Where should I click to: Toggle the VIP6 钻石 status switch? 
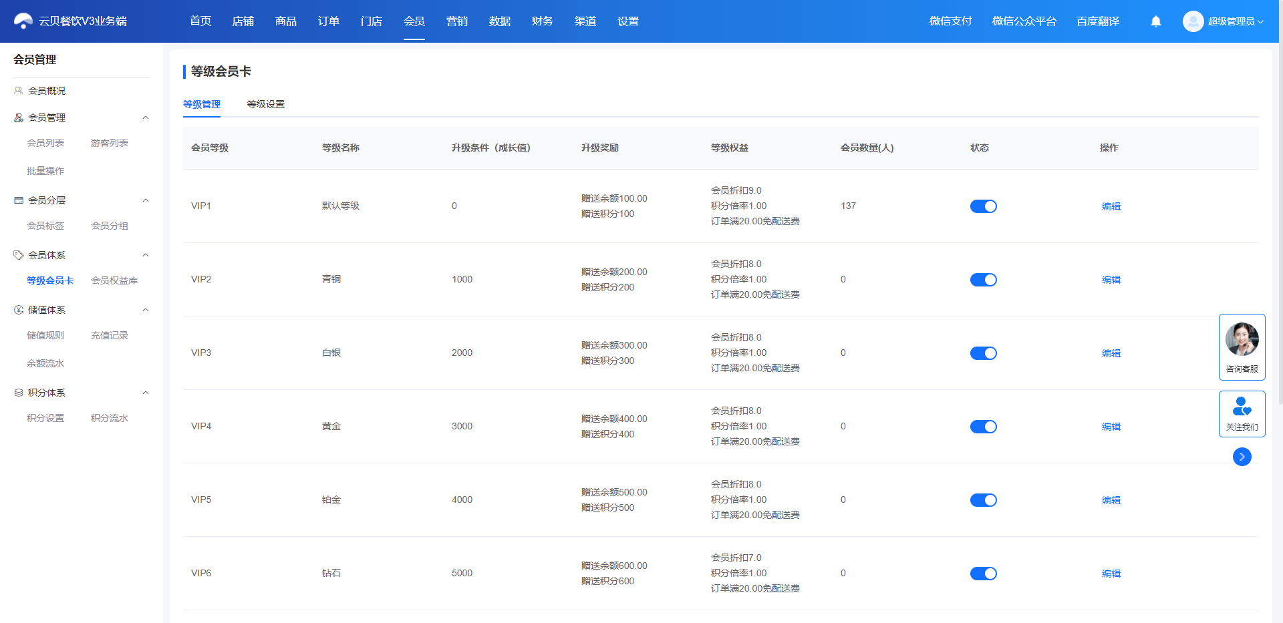point(984,574)
